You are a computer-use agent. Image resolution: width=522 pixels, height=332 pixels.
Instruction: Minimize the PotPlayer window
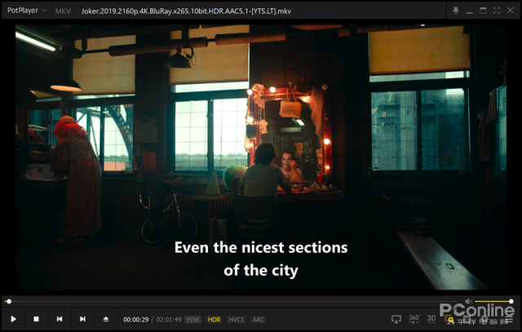click(x=470, y=11)
